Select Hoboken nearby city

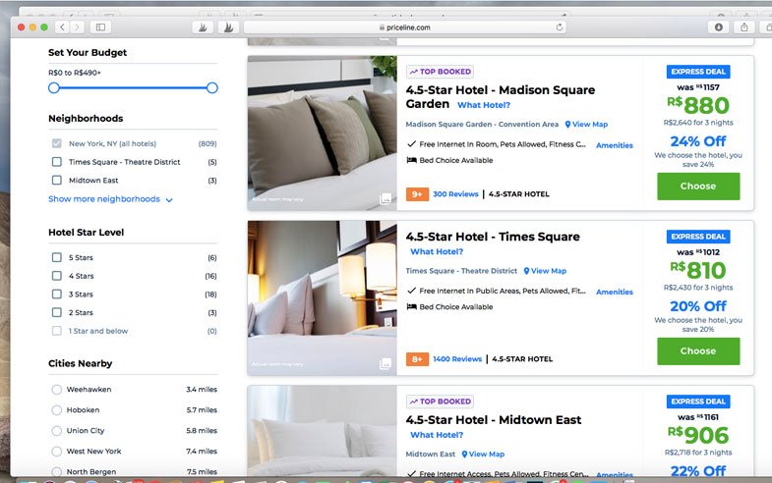point(57,409)
